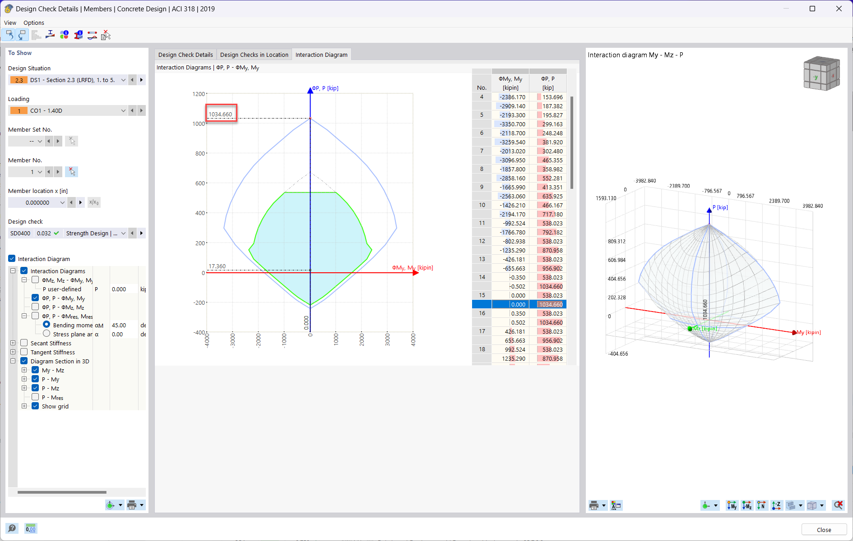Click the cancel zoom icon at bottom right
The height and width of the screenshot is (541, 853).
(839, 505)
